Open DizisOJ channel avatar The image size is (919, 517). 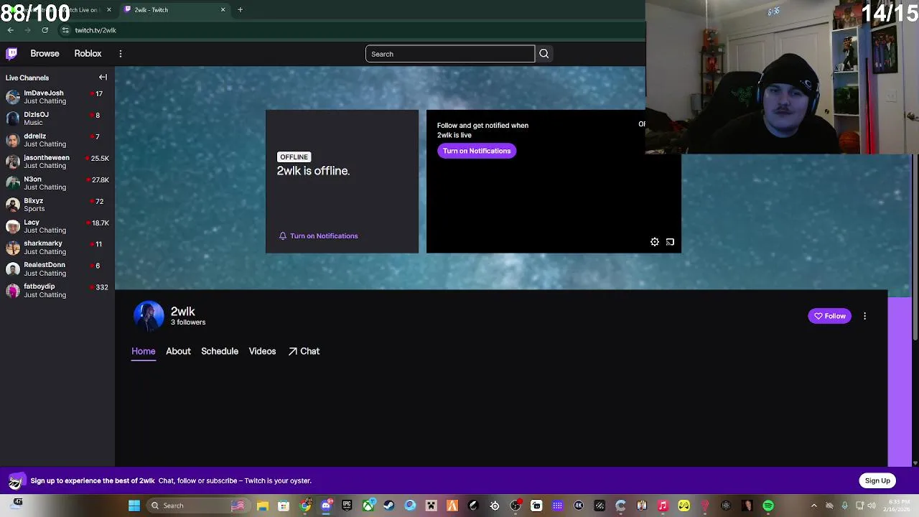13,118
